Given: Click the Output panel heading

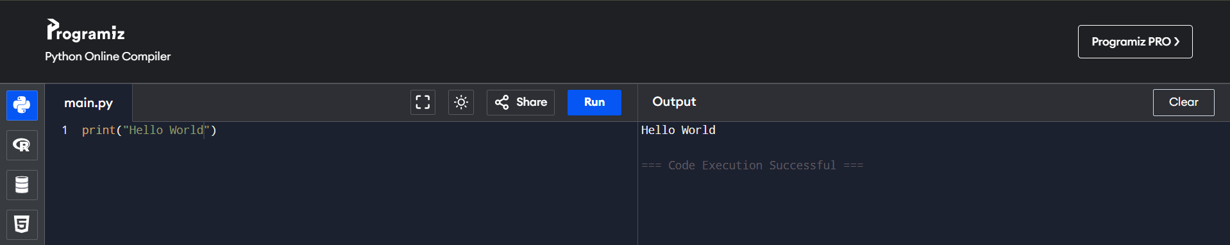Looking at the screenshot, I should click(x=674, y=101).
